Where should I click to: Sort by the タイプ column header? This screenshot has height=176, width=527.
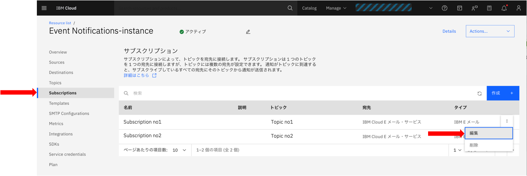pyautogui.click(x=460, y=108)
